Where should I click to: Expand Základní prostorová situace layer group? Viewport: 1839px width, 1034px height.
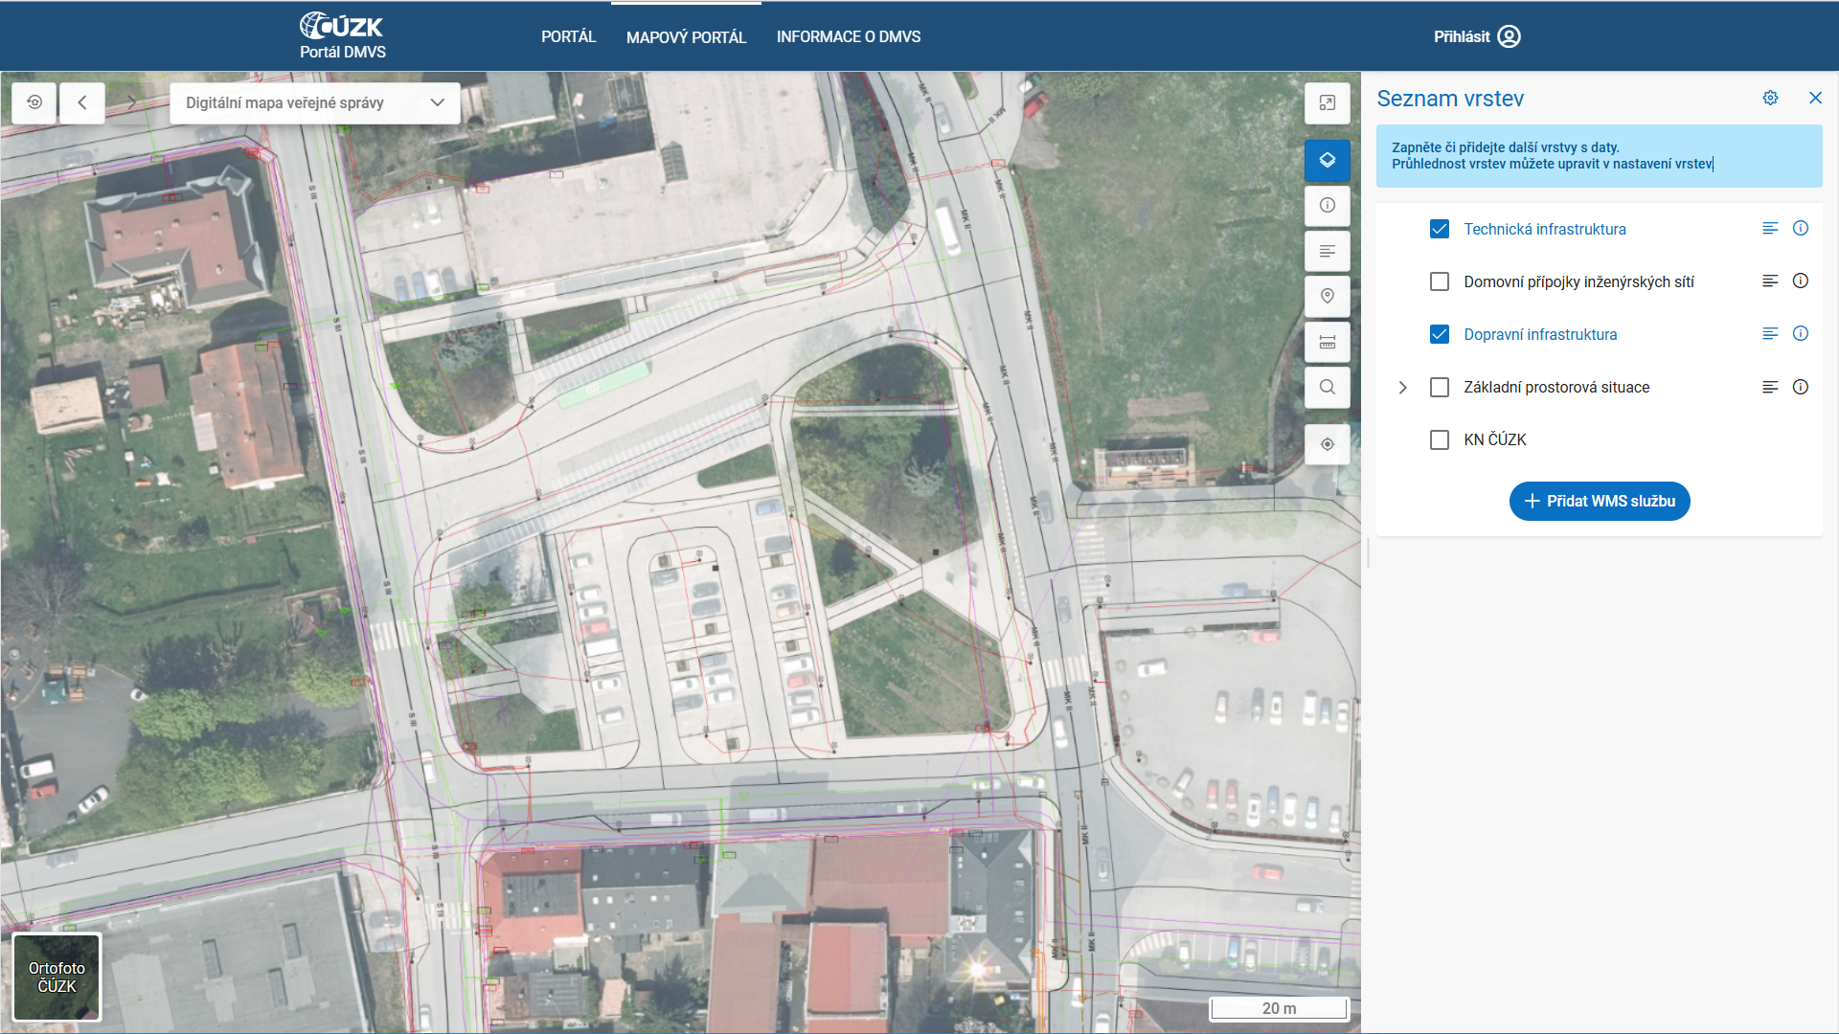click(1402, 388)
